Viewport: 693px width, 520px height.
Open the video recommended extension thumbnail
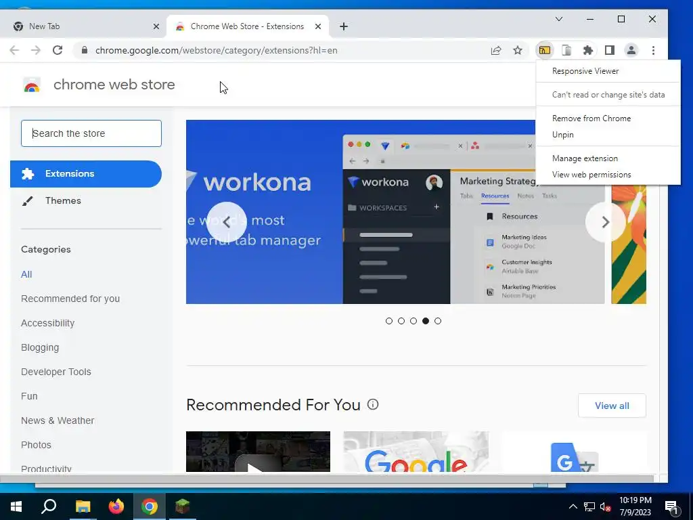[x=258, y=452]
